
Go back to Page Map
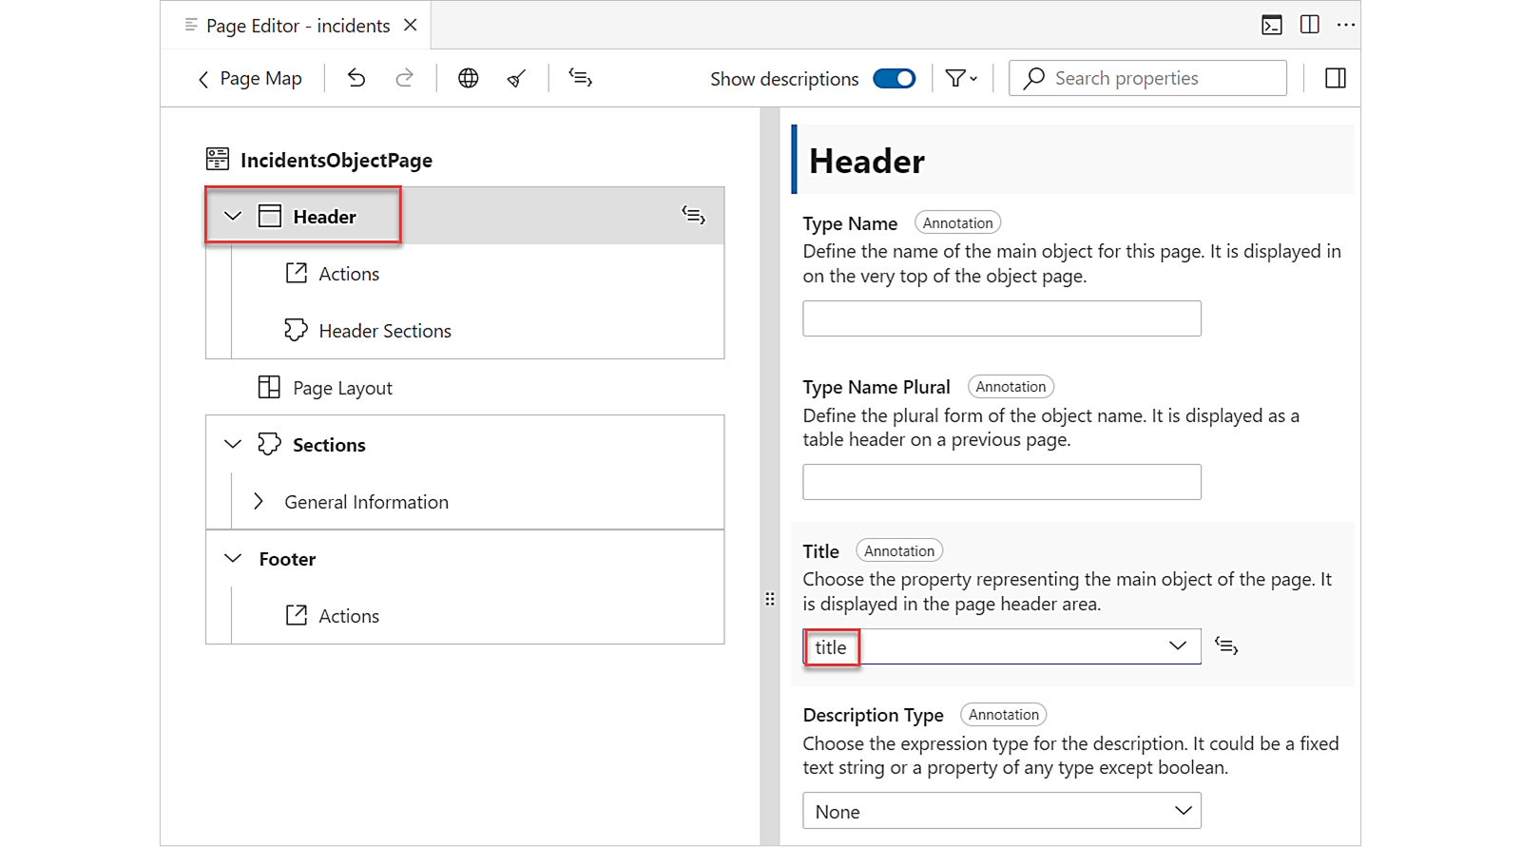[x=249, y=79]
